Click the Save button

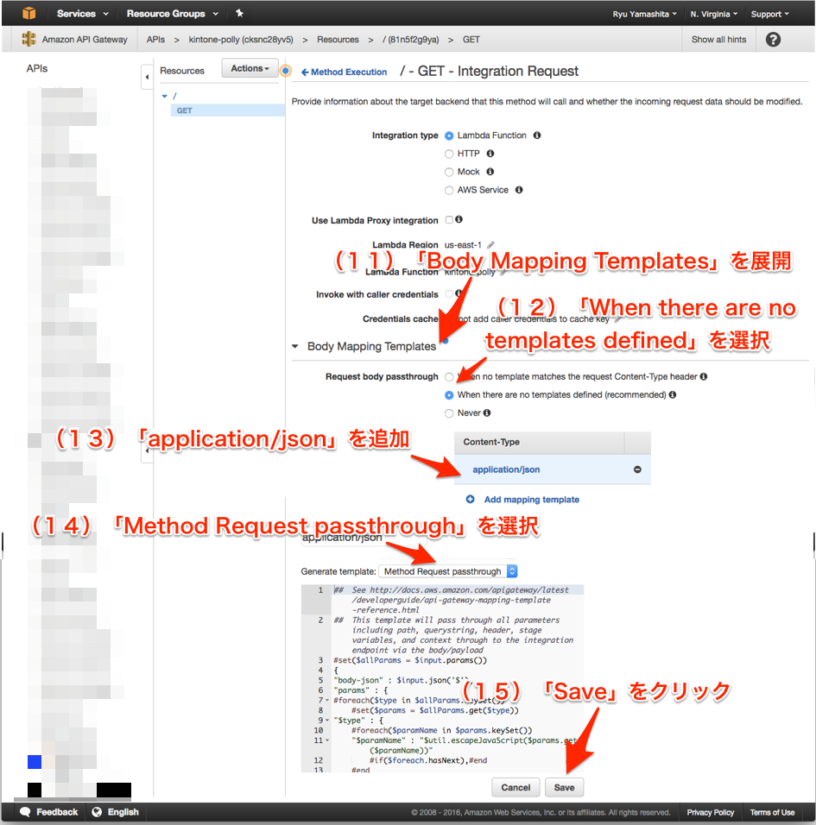(x=564, y=787)
